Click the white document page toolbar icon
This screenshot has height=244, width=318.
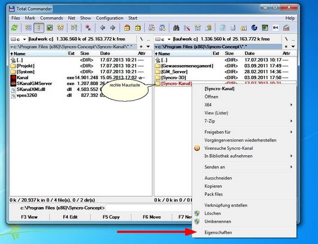[233, 27]
